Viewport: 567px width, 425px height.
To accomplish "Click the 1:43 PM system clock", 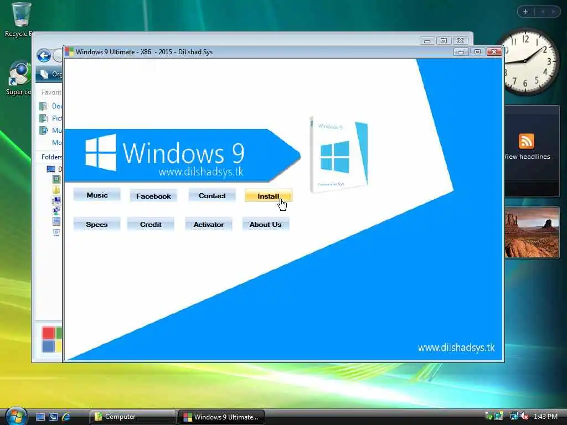I will click(x=545, y=417).
